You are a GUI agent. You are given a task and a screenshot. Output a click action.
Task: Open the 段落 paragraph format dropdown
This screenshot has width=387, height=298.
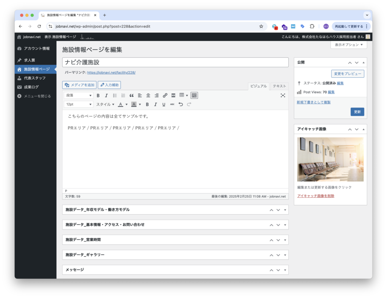[x=79, y=95]
